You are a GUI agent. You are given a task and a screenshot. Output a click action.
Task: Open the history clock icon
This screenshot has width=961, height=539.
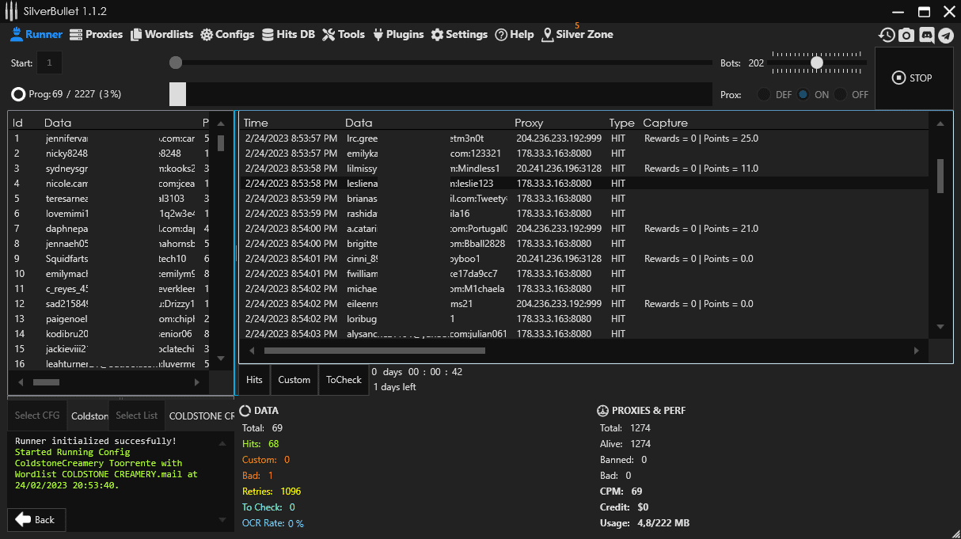click(x=887, y=35)
